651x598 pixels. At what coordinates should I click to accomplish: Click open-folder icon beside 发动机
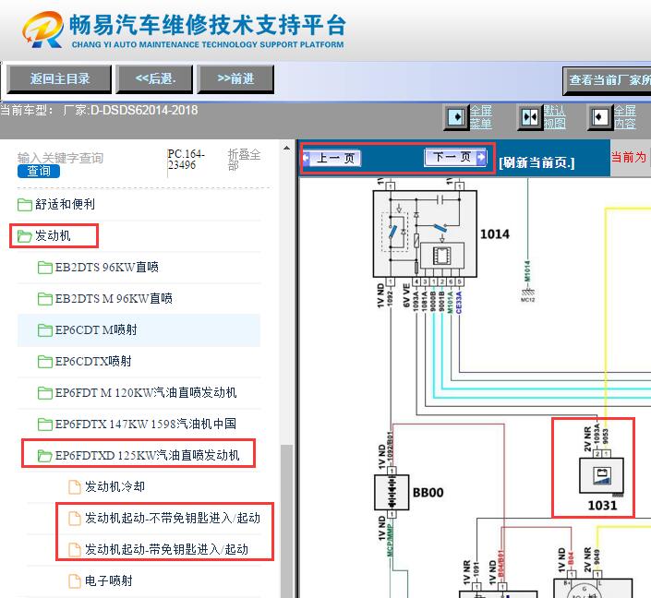tap(25, 236)
